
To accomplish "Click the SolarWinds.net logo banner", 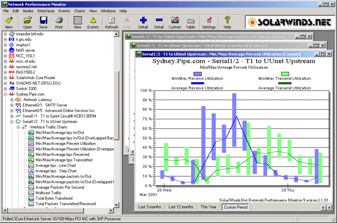I will pyautogui.click(x=290, y=22).
